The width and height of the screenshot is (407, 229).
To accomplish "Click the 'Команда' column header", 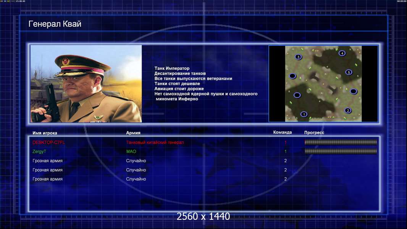I will [283, 132].
